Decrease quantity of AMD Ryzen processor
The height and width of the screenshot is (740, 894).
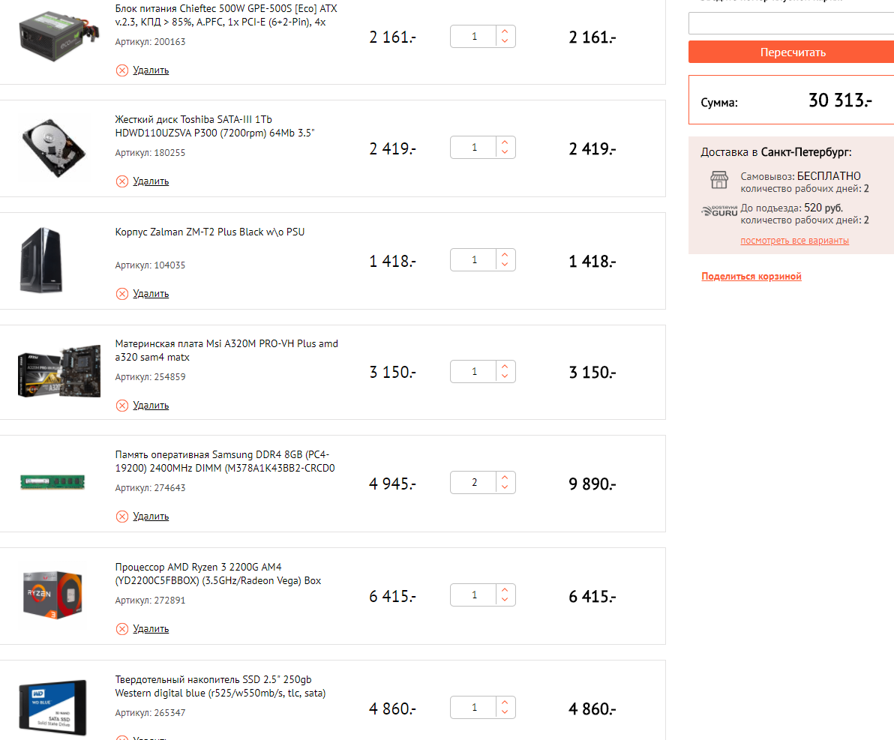coord(505,601)
